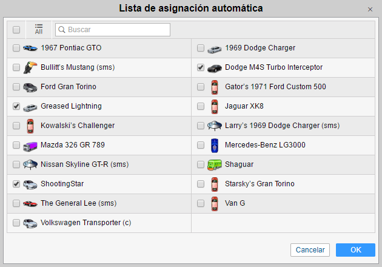Click the 1967 Pontiac GTO car icon
Screen dimensions: 382x267
pos(30,48)
